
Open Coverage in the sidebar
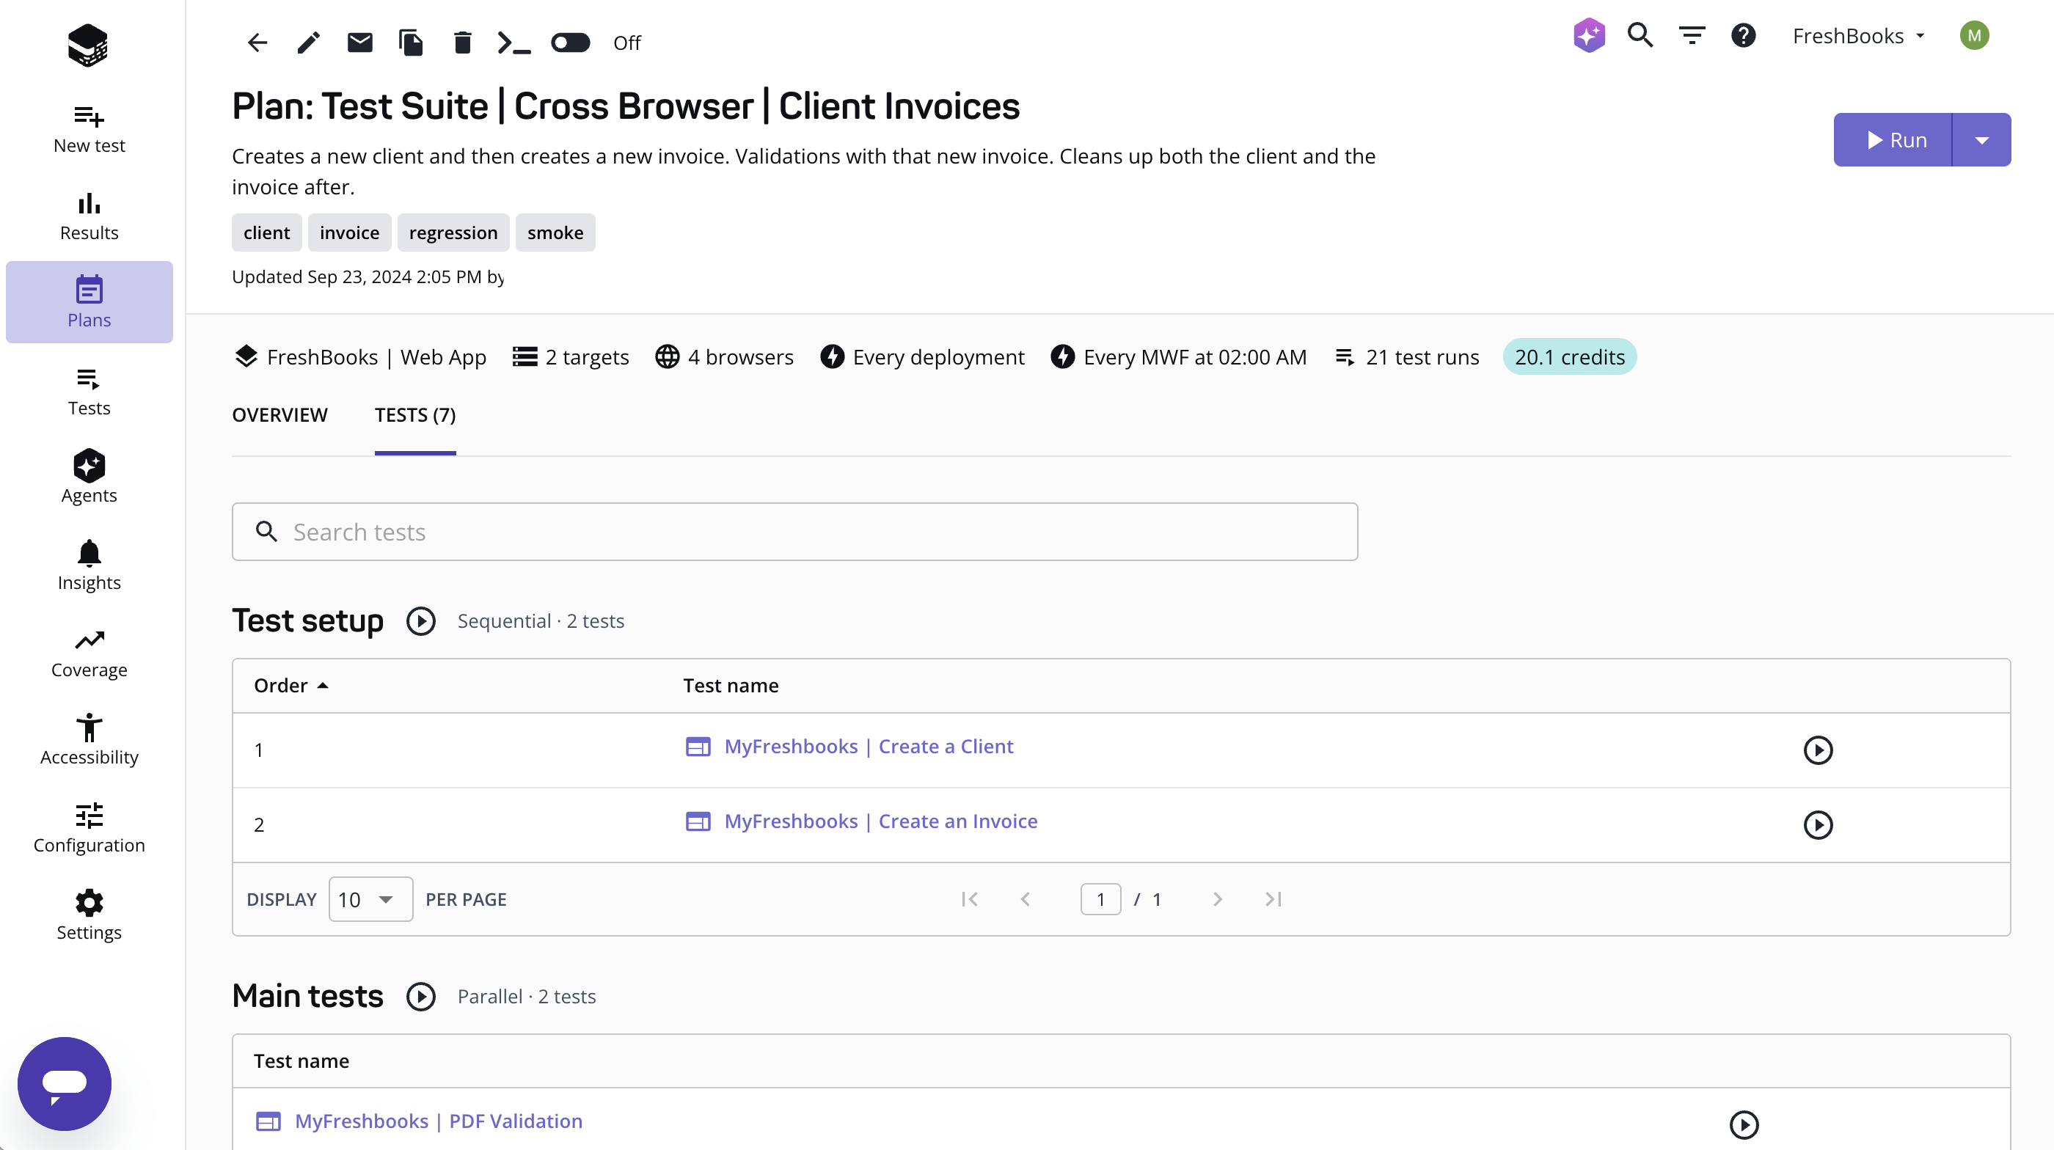89,653
